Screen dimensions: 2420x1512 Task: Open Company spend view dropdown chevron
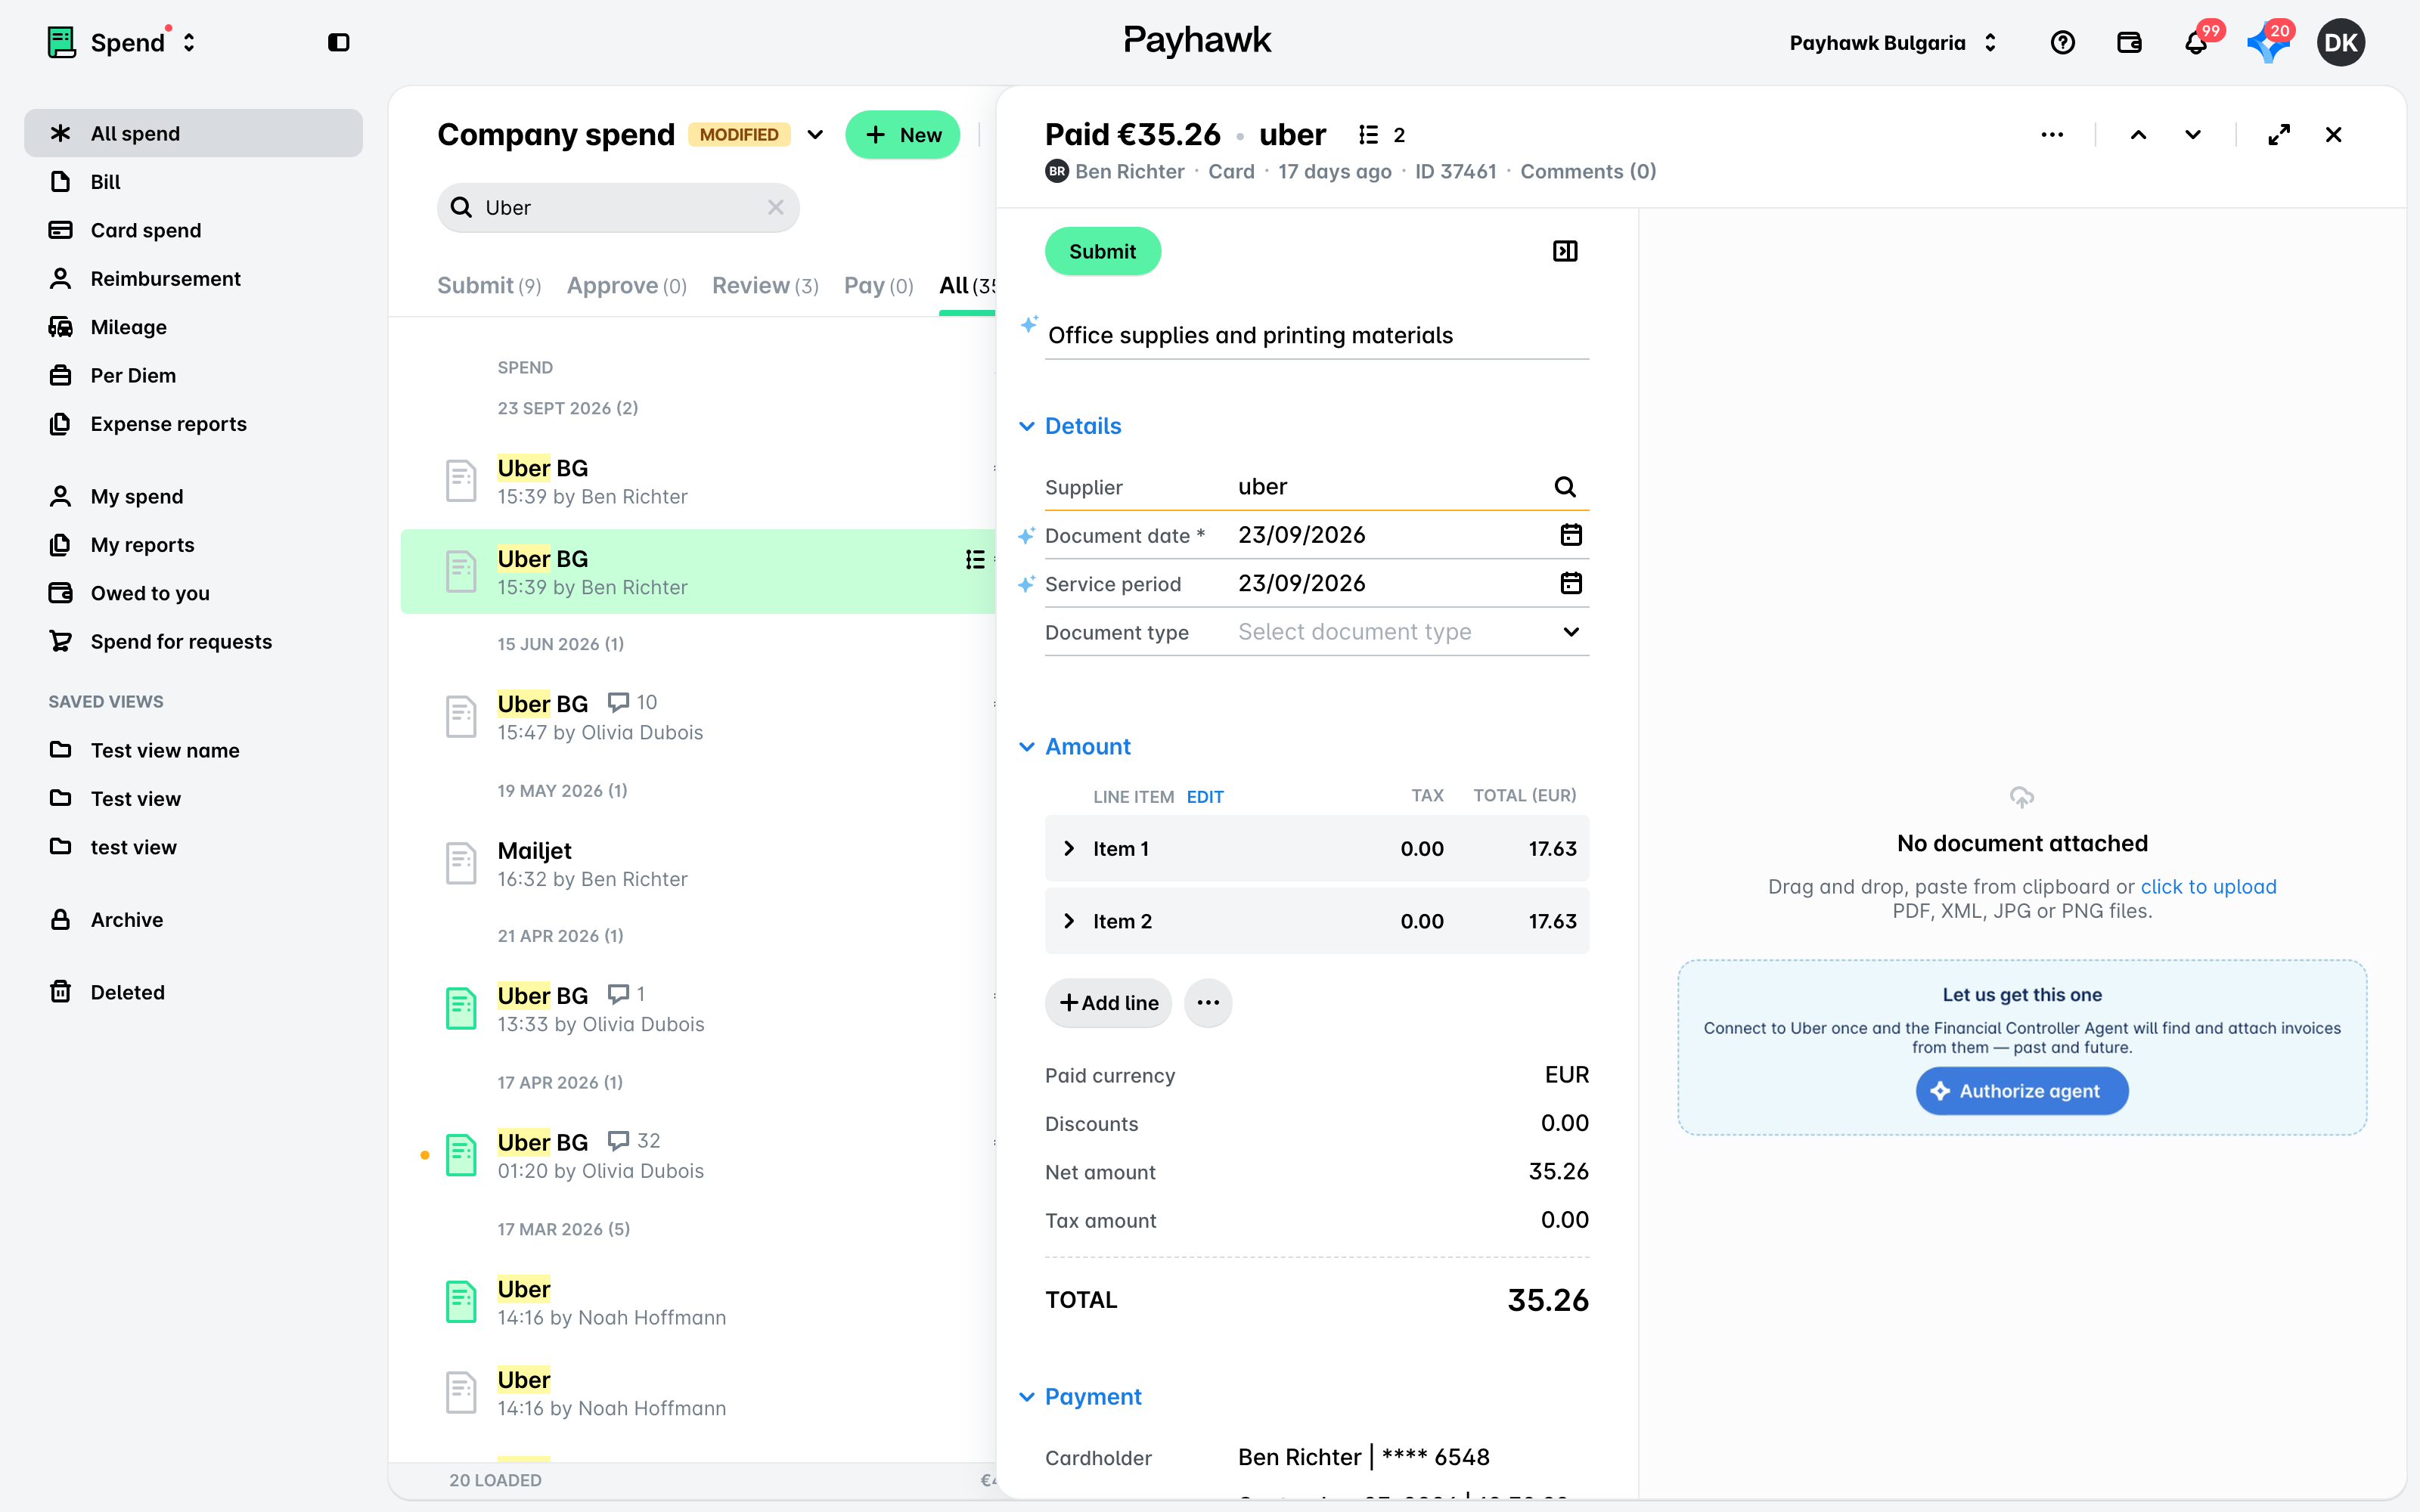coord(815,135)
